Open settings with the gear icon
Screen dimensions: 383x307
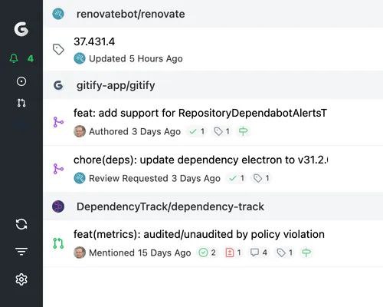coord(21,279)
